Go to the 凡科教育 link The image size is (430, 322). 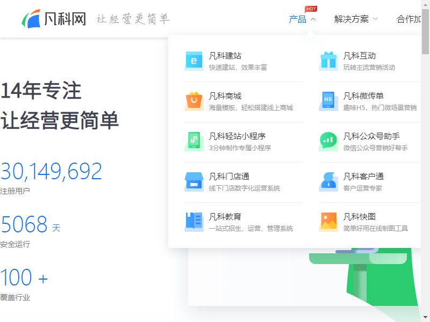pos(225,217)
